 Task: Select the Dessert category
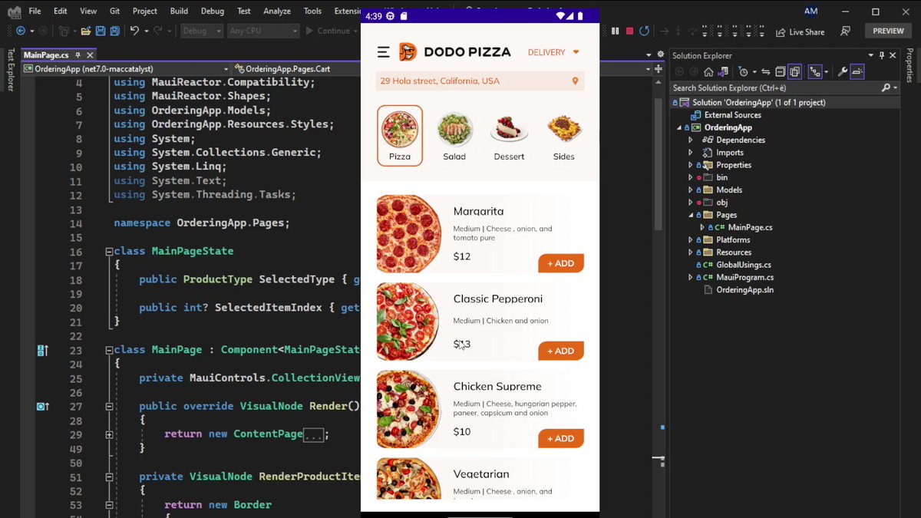(509, 136)
